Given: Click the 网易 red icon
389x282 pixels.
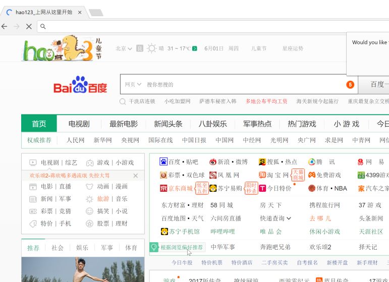Looking at the screenshot, I should (x=361, y=162).
